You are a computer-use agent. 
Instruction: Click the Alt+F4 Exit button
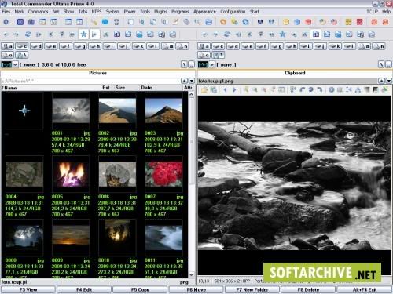(x=365, y=289)
